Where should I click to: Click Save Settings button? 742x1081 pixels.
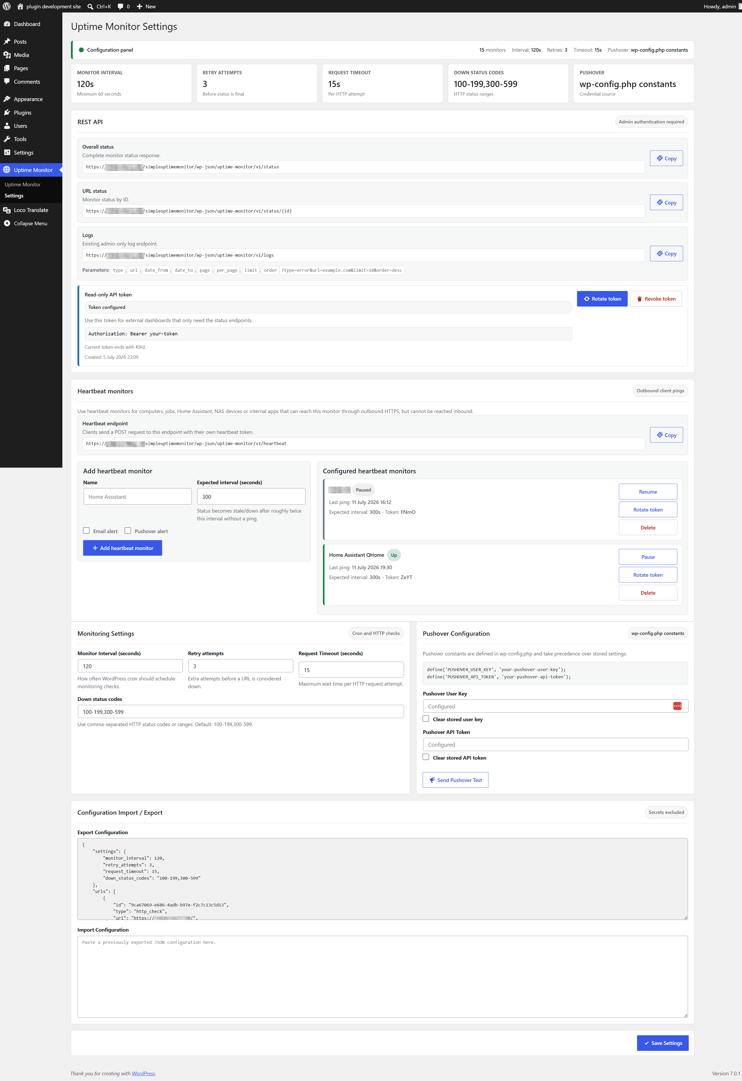662,1043
